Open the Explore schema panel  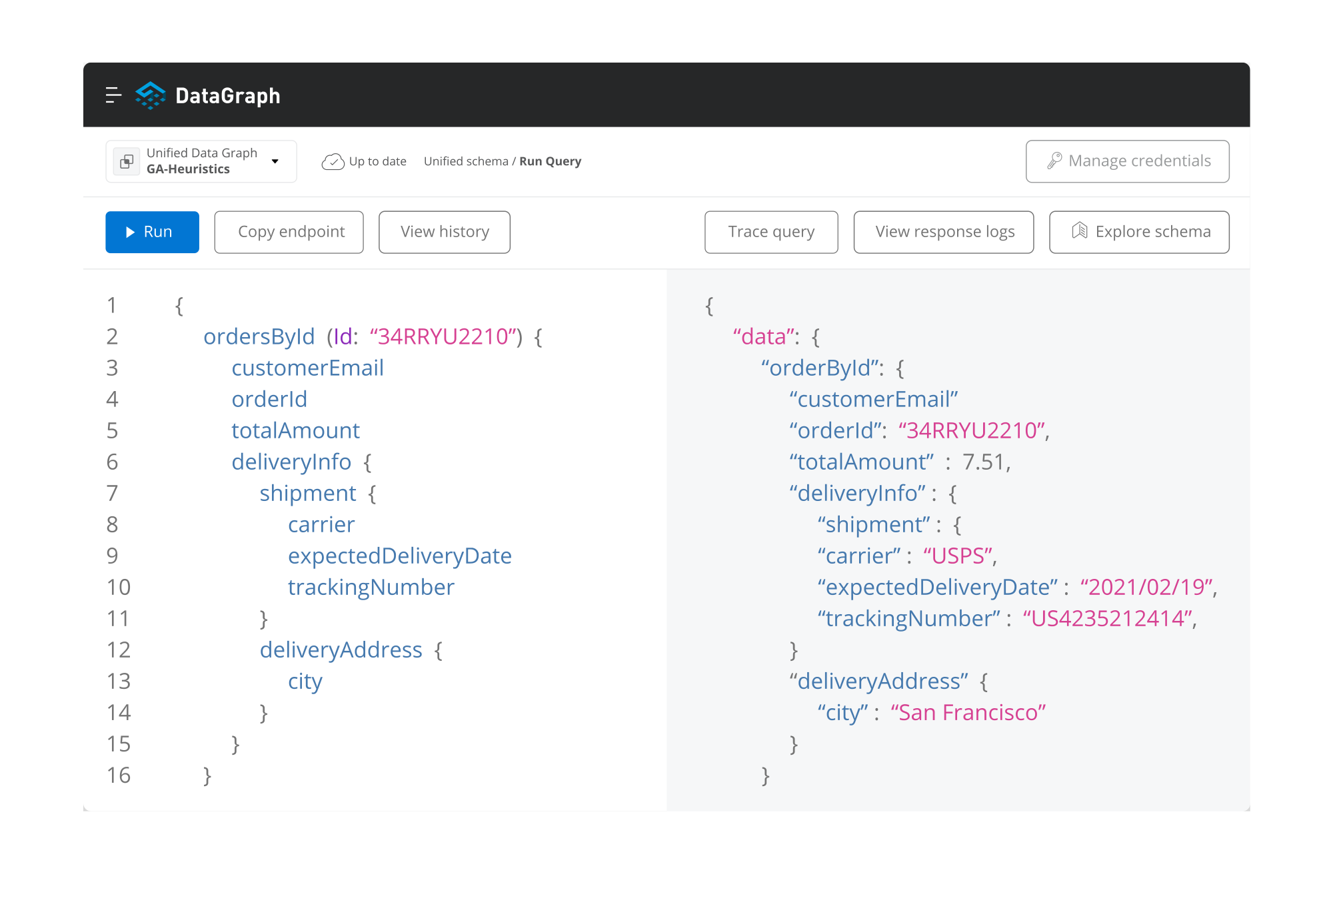(1139, 232)
